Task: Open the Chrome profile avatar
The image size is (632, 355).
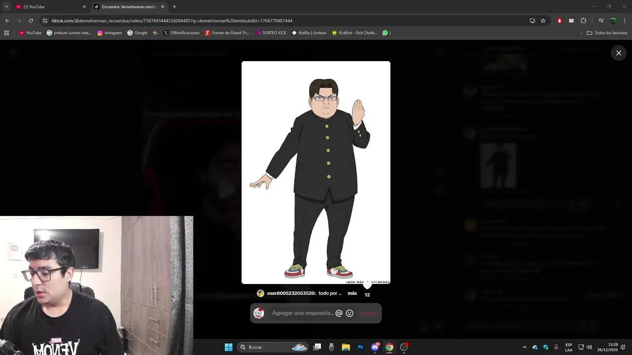Action: pyautogui.click(x=613, y=21)
